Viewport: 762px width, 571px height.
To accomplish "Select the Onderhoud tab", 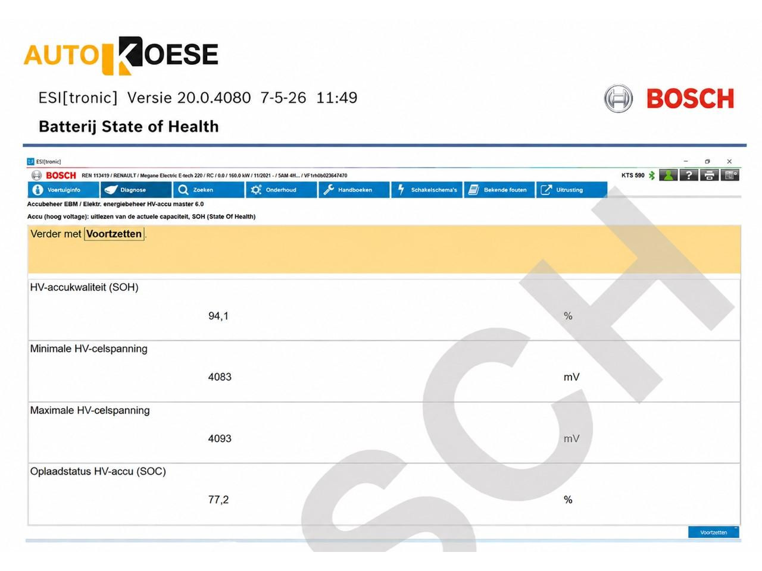I will click(x=281, y=190).
